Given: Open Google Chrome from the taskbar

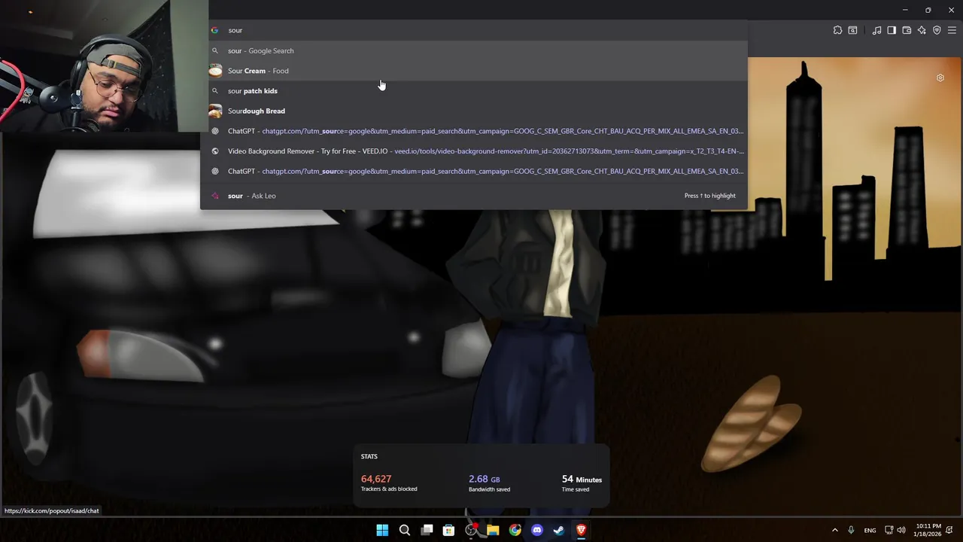Looking at the screenshot, I should tap(515, 530).
